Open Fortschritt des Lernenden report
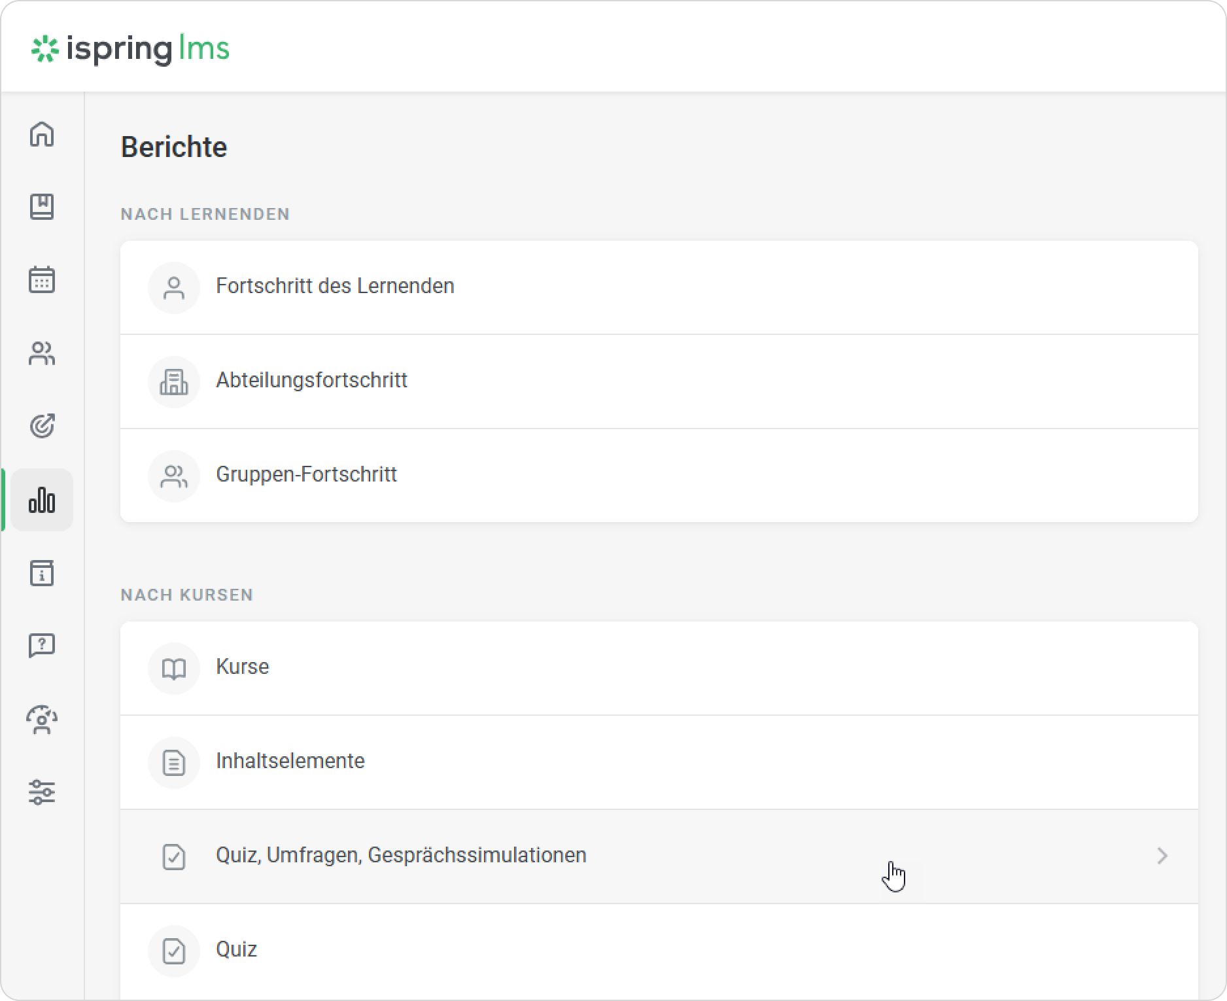 tap(335, 287)
